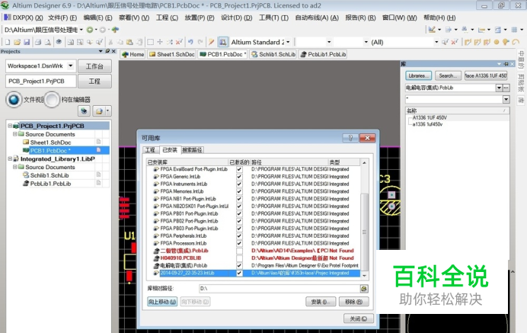Screen dimensions: 527x333
Task: Uncheck FPGA Memories.IntLib activated checkbox
Action: click(x=239, y=191)
